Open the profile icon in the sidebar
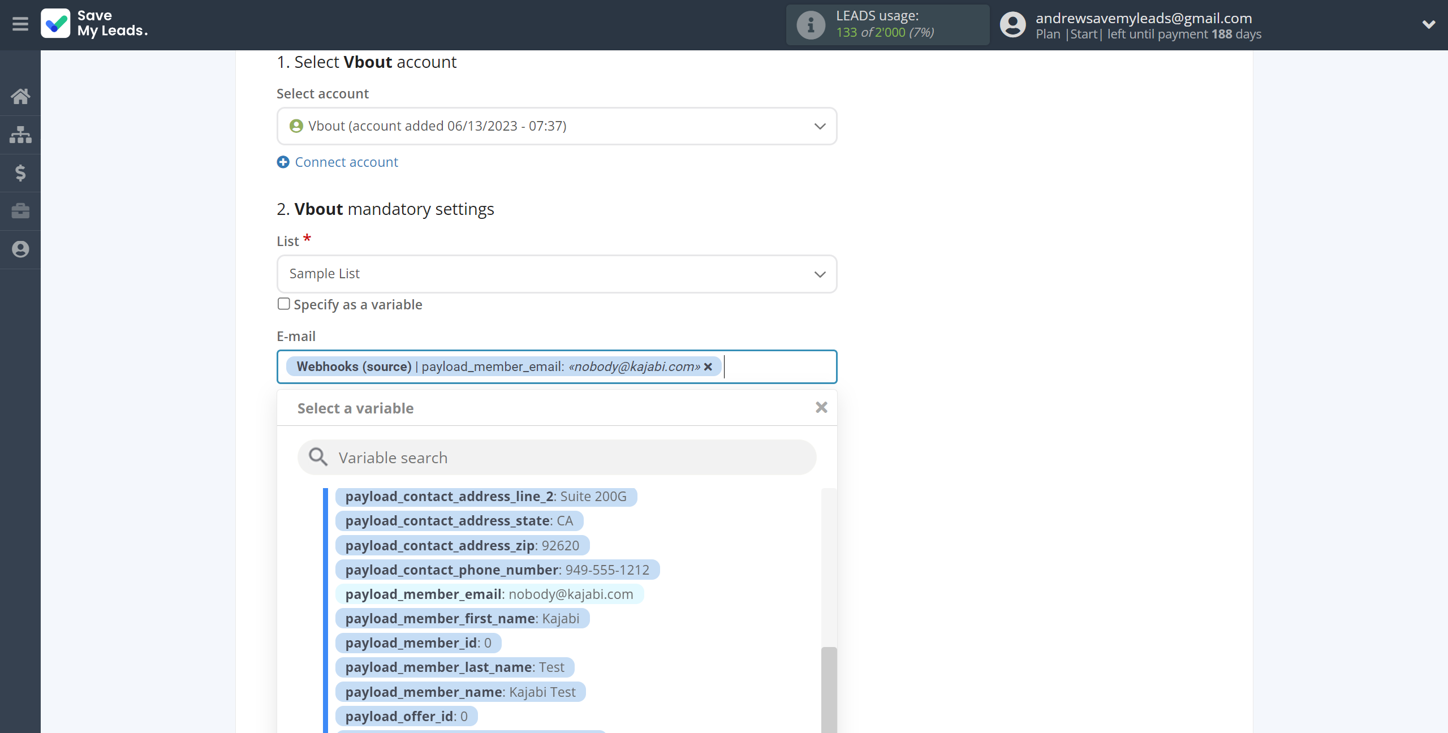 pyautogui.click(x=20, y=249)
